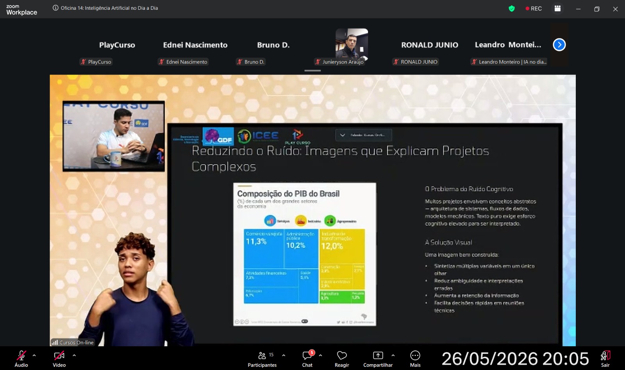Click the Agropecuária legend icon on chart
The image size is (625, 370).
pos(330,221)
